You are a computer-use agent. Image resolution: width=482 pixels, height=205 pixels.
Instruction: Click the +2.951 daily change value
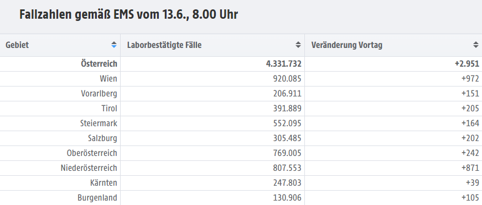point(467,63)
